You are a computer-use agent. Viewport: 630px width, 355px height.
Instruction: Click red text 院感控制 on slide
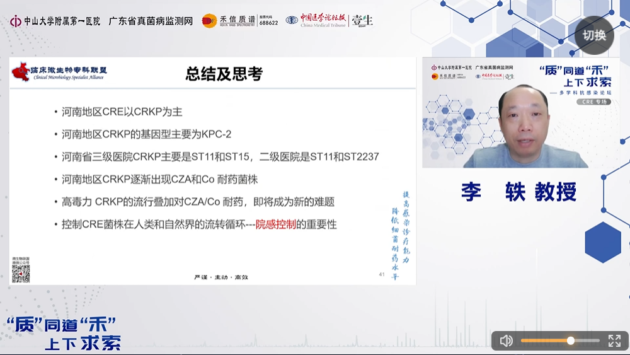(276, 224)
